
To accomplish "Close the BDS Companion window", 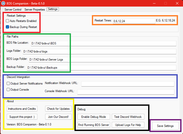I will pos(177,3).
